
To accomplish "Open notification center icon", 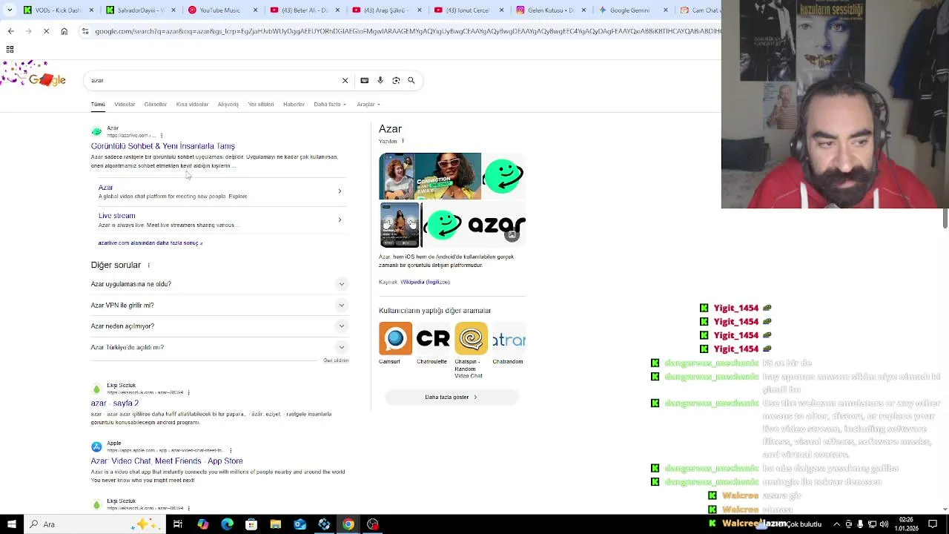I will tap(933, 524).
